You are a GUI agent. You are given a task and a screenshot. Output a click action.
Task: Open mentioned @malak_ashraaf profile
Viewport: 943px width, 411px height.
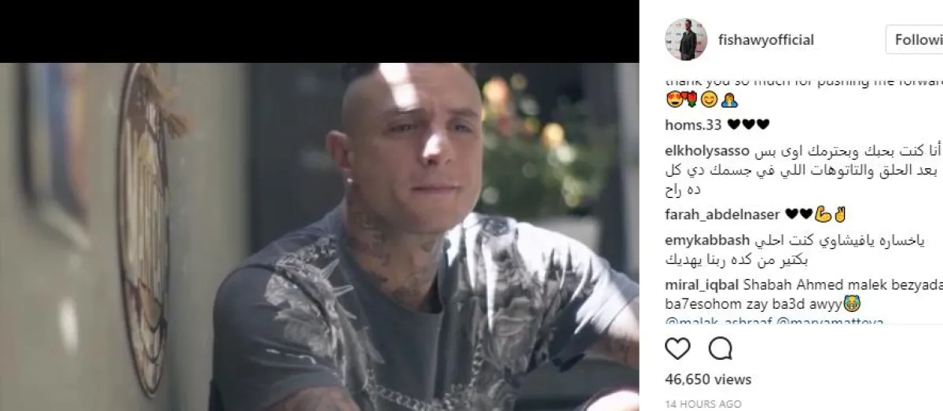[x=708, y=322]
